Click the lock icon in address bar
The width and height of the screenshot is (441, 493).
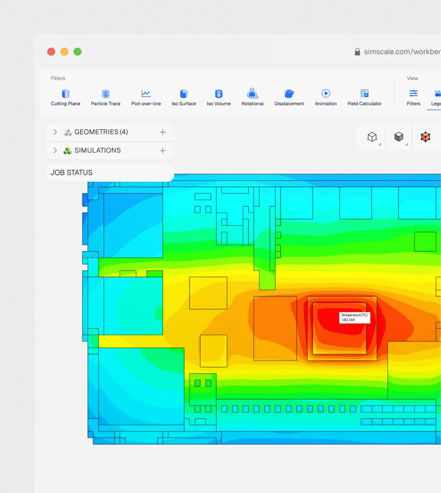click(357, 52)
